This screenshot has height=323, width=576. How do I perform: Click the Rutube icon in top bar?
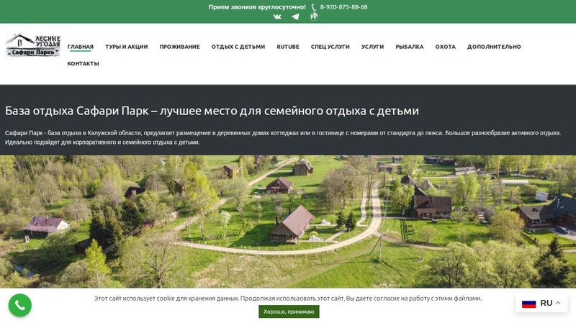[x=314, y=17]
